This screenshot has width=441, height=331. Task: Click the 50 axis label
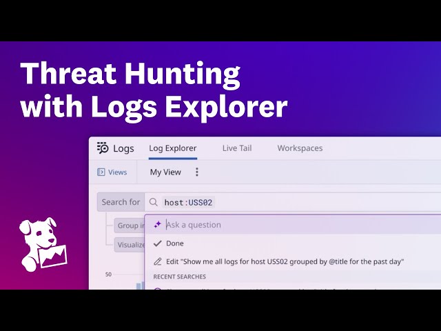pos(108,274)
